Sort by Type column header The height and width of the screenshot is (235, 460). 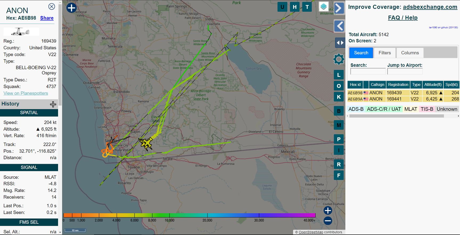point(416,85)
